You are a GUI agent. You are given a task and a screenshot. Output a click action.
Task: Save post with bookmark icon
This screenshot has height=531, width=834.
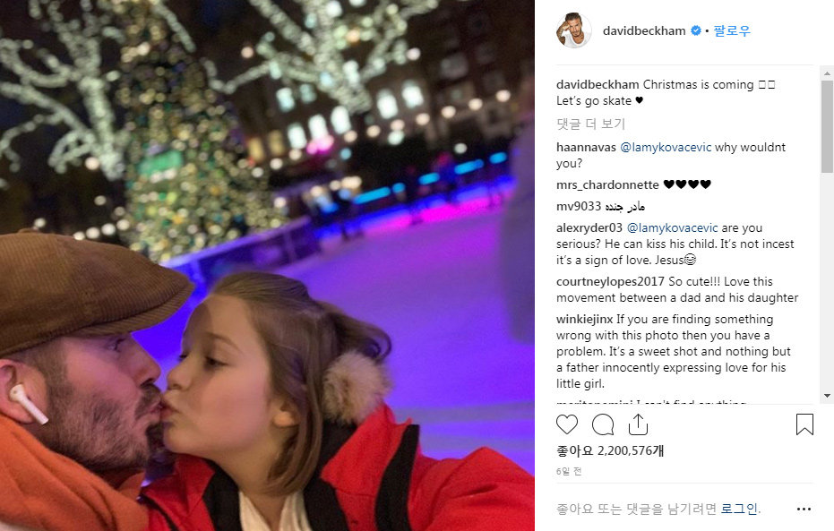click(804, 424)
